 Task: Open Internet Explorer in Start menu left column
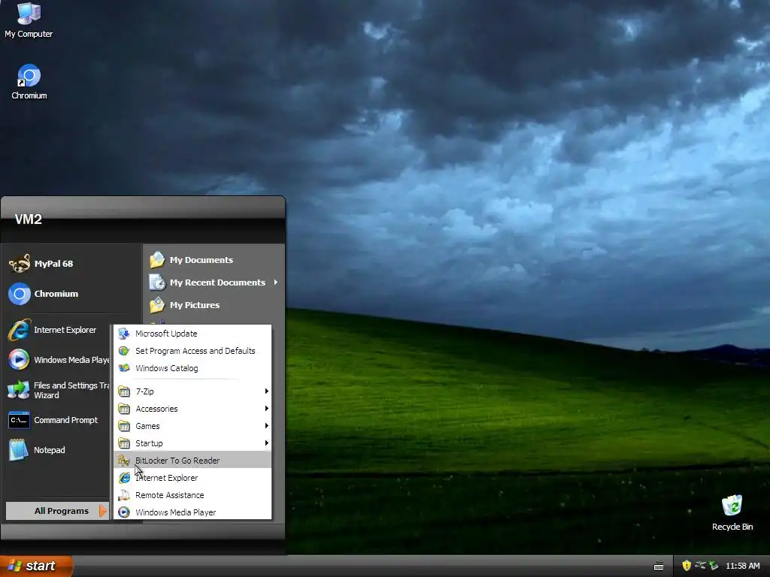53,331
